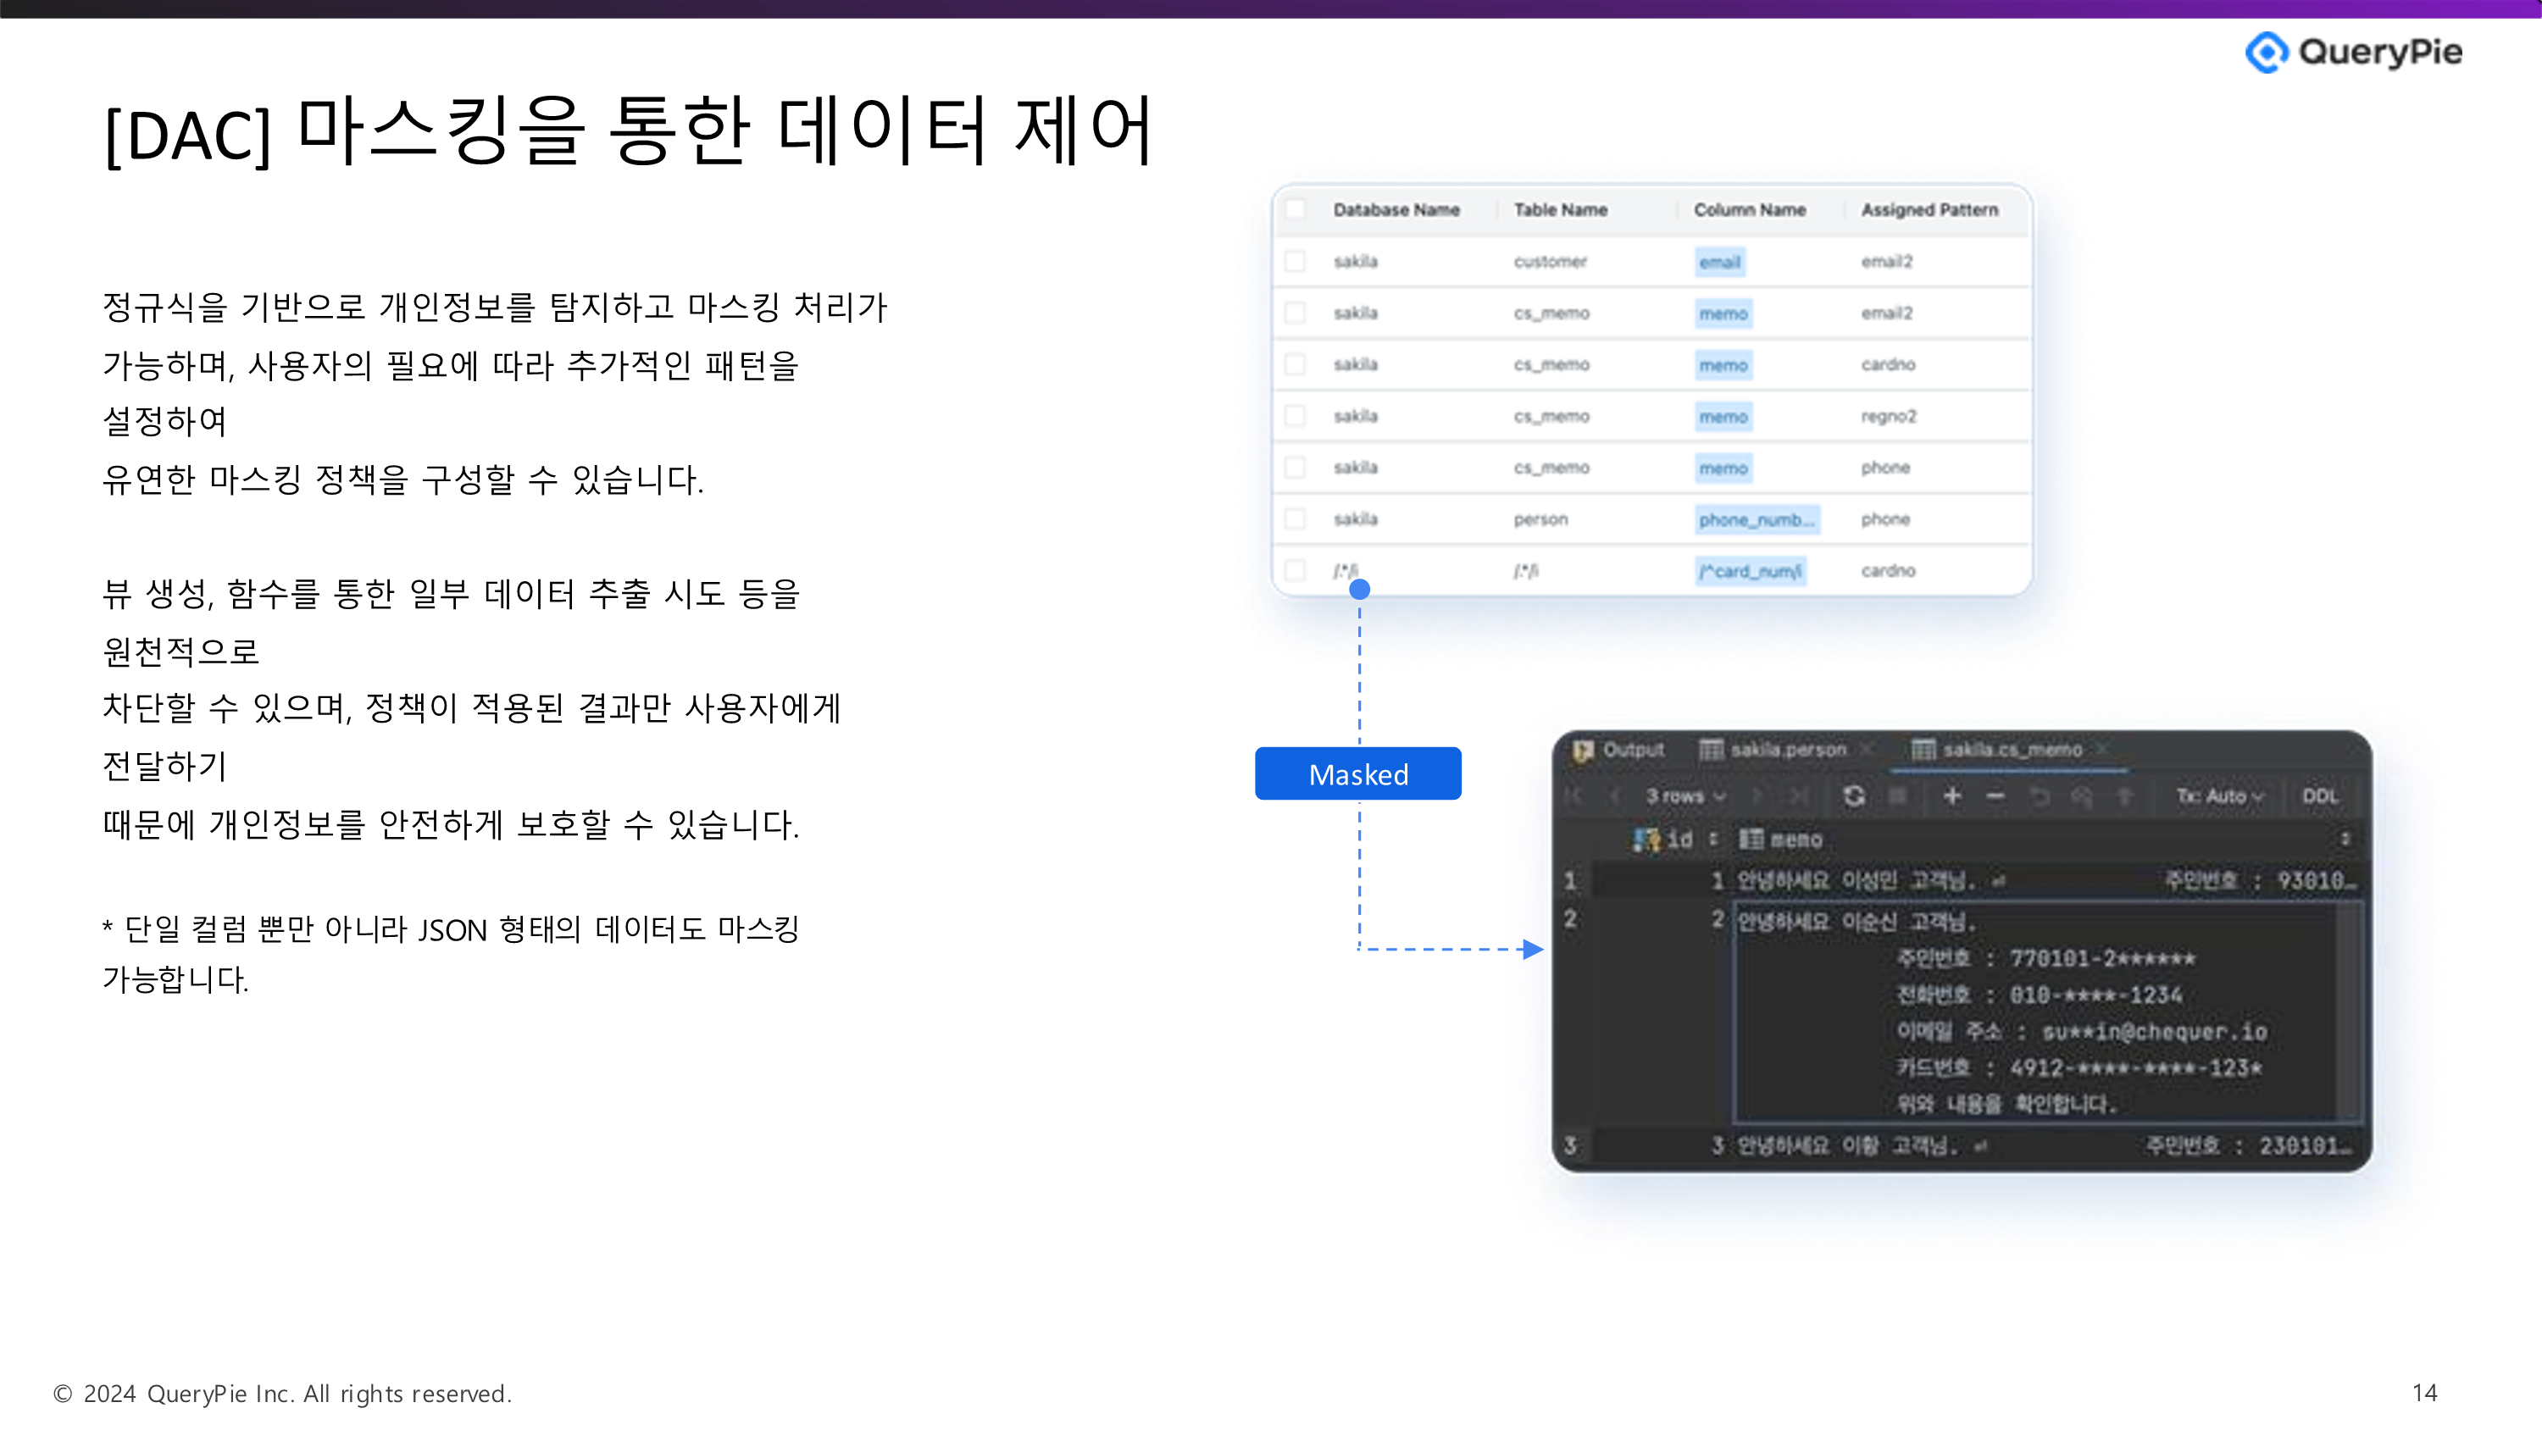The height and width of the screenshot is (1430, 2542).
Task: Click the delete row minus icon
Action: 1995,795
